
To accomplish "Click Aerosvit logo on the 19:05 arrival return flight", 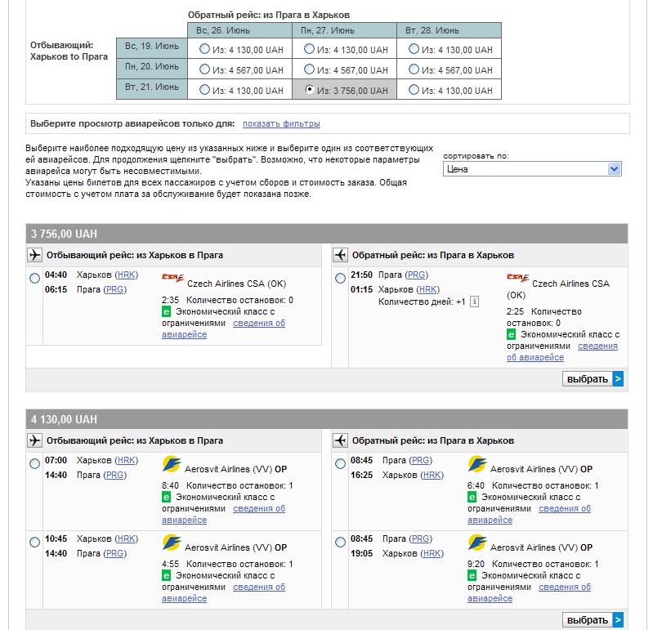I will click(477, 543).
